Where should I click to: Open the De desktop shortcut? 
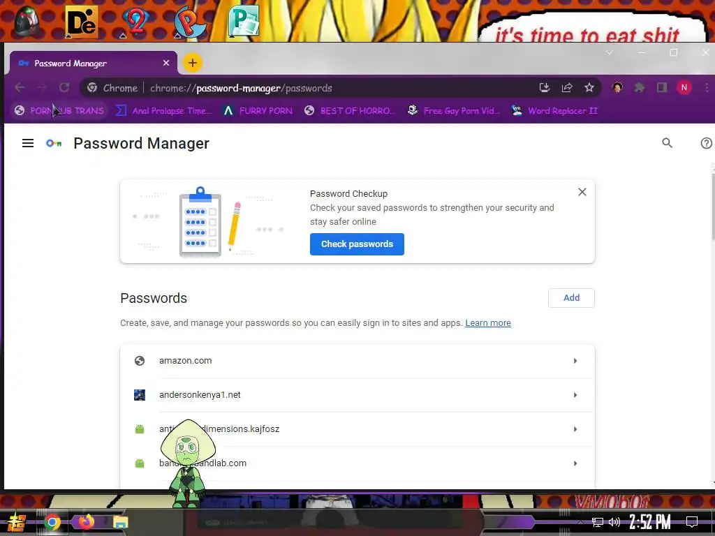tap(81, 22)
